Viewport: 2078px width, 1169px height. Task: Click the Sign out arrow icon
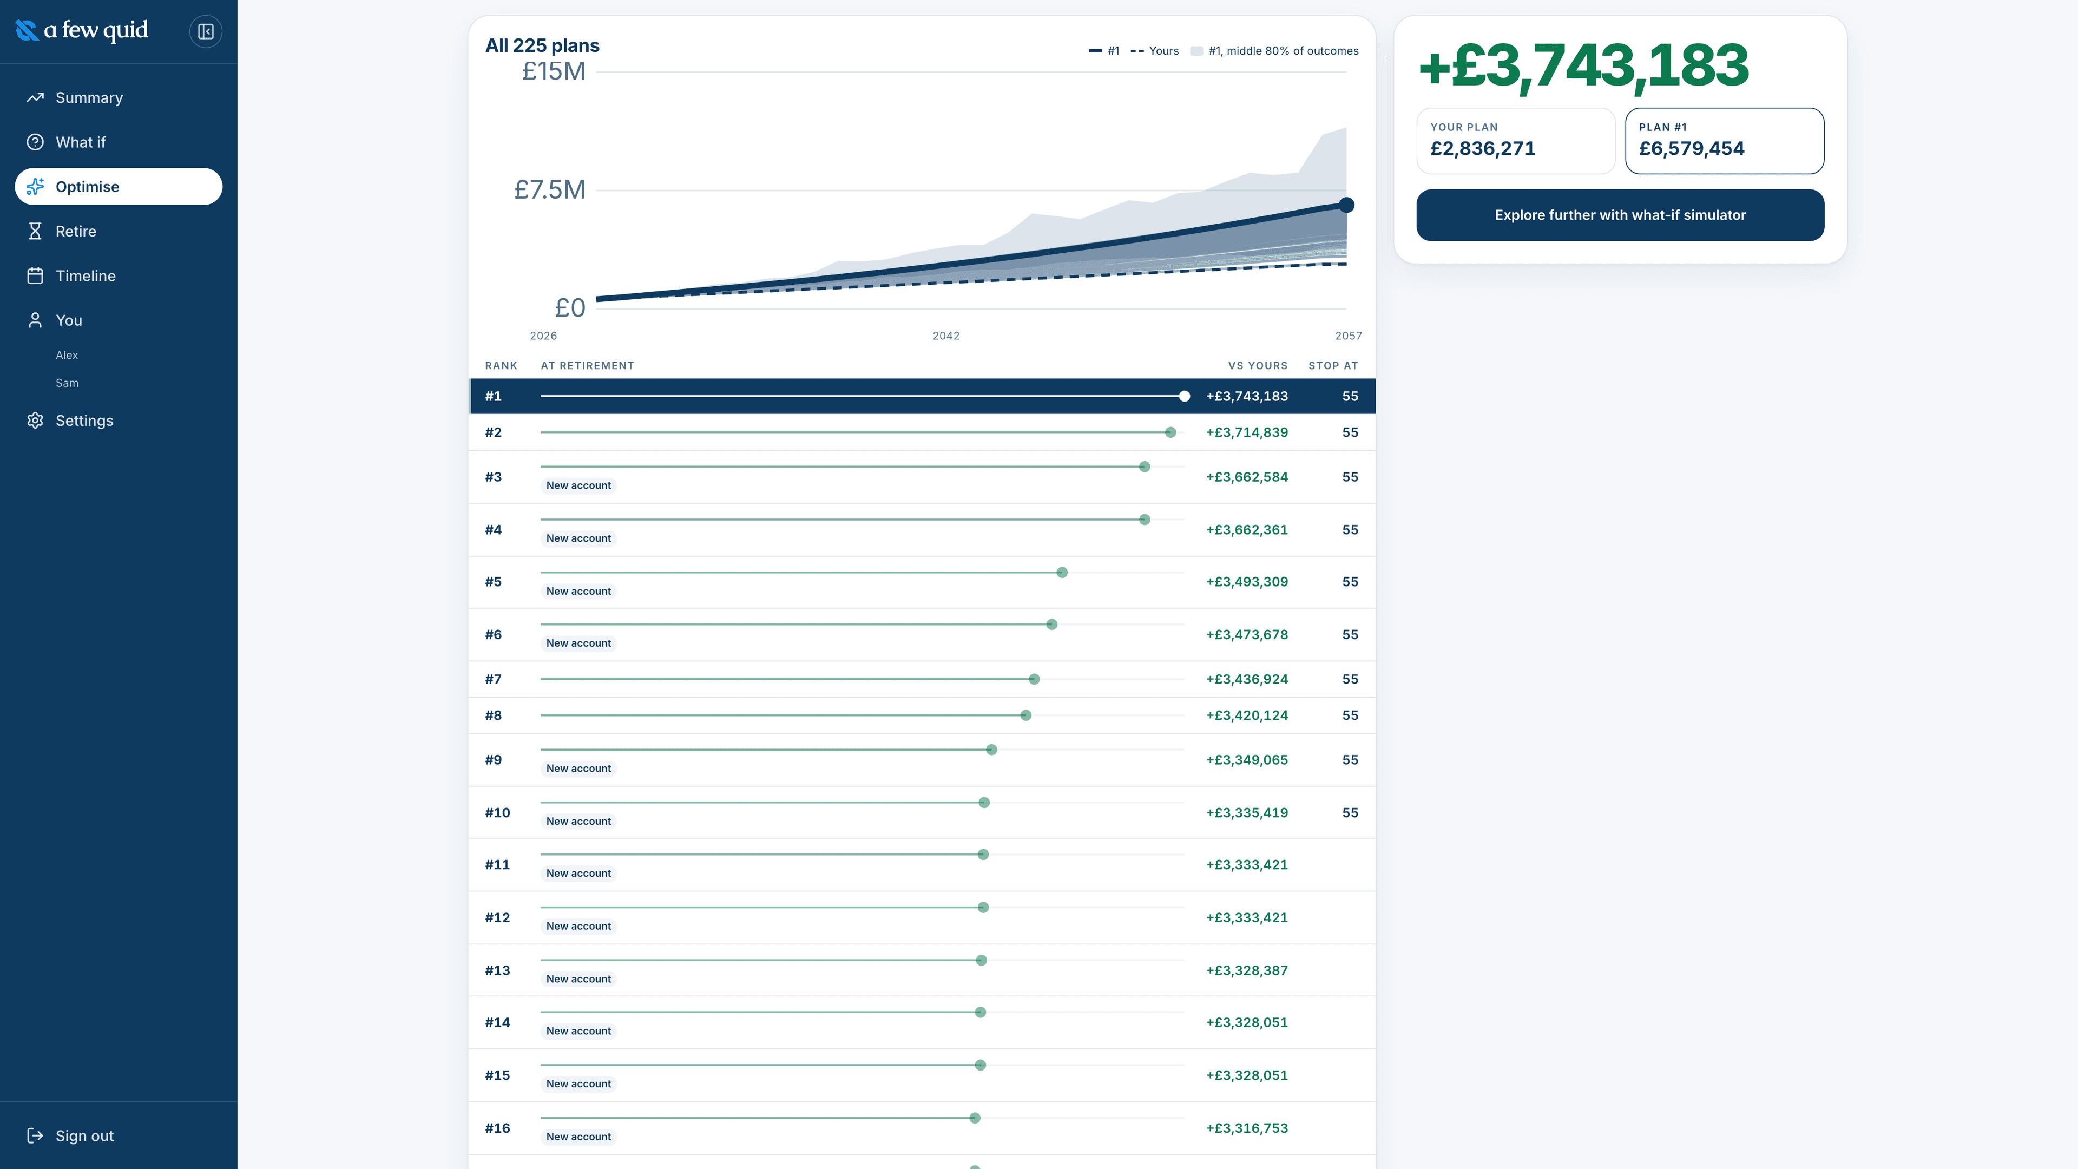[x=35, y=1135]
